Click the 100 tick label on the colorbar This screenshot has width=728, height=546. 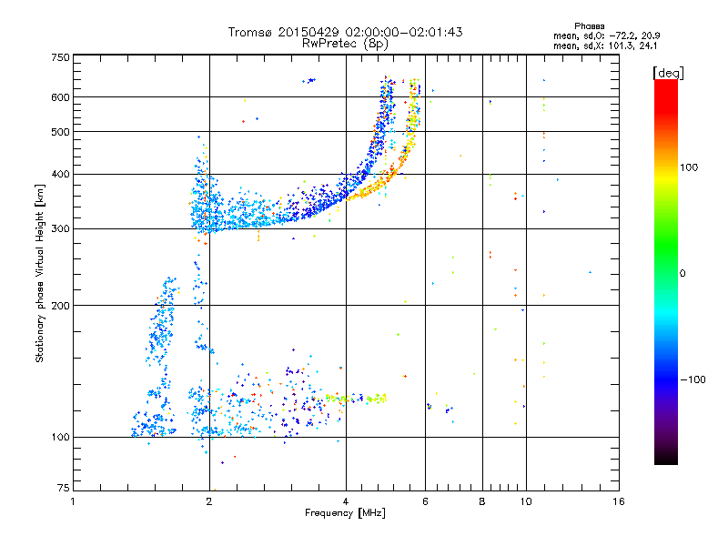click(689, 167)
